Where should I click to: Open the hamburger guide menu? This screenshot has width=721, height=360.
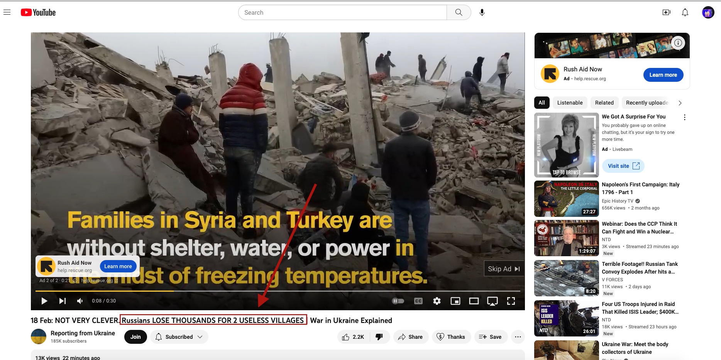tap(7, 12)
